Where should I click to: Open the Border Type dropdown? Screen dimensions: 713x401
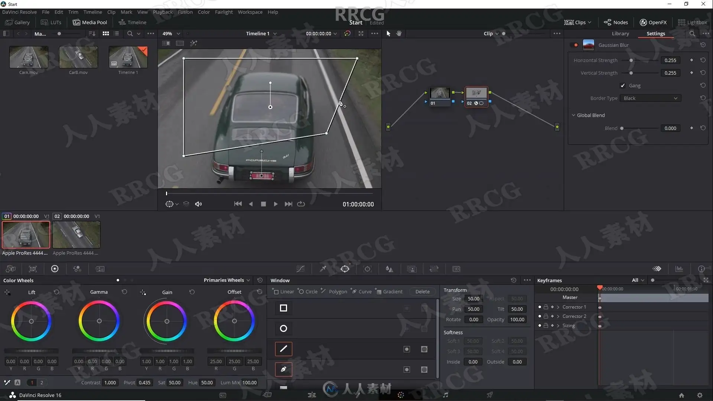point(650,98)
